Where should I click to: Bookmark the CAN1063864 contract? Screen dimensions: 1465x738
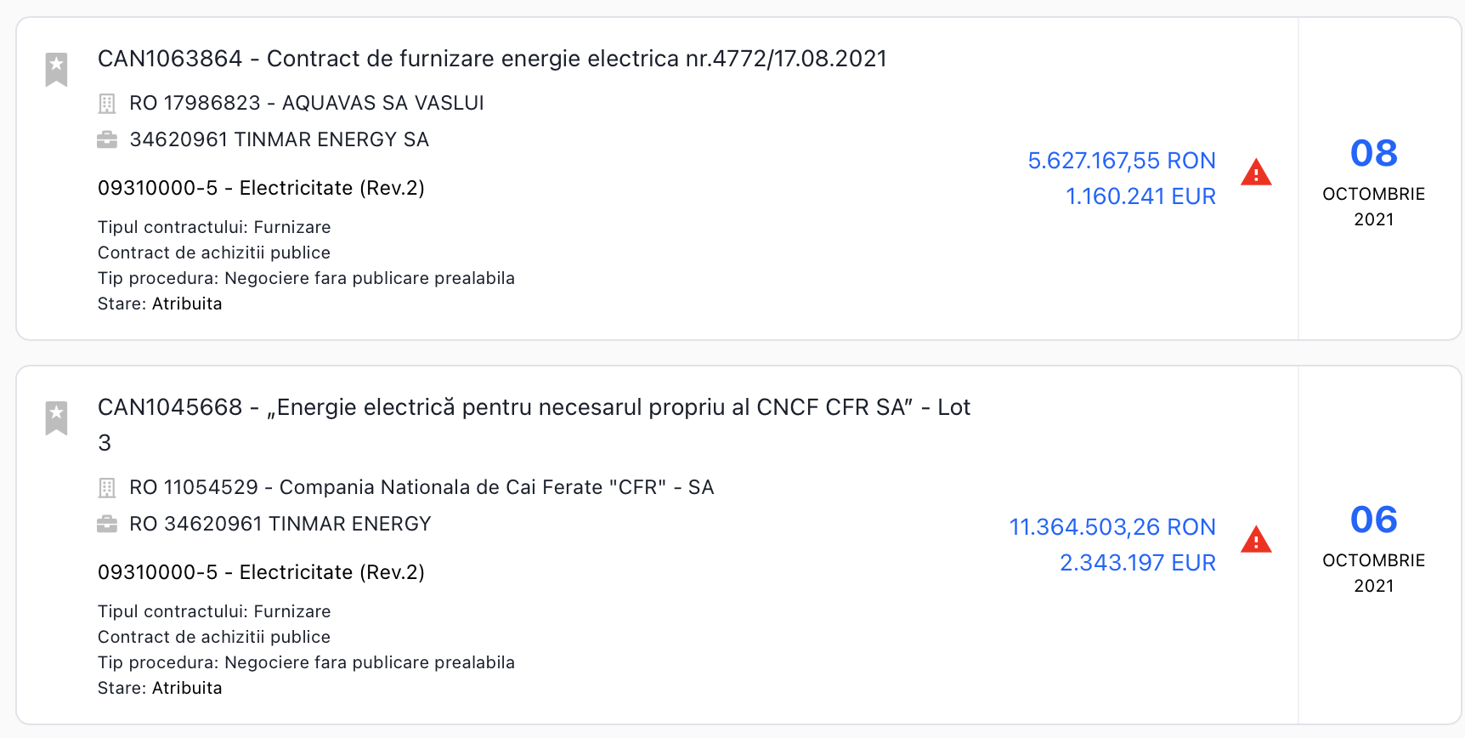[56, 69]
